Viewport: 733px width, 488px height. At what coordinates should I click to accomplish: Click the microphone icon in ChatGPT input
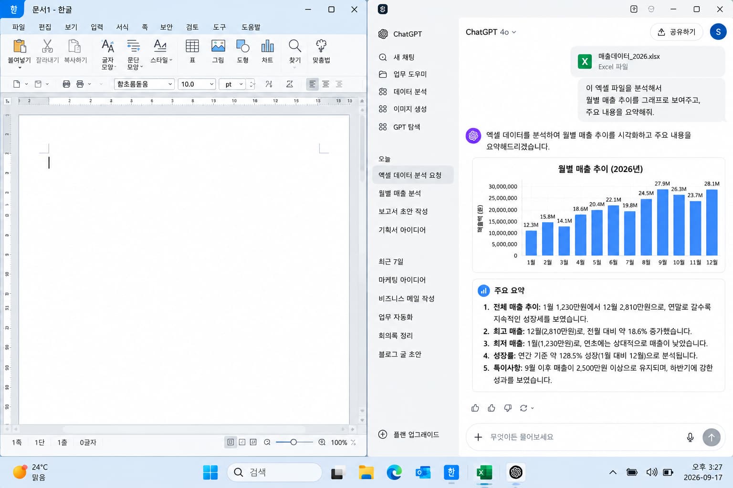pyautogui.click(x=690, y=437)
